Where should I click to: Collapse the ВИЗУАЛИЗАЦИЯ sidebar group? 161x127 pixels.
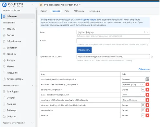coord(32,85)
